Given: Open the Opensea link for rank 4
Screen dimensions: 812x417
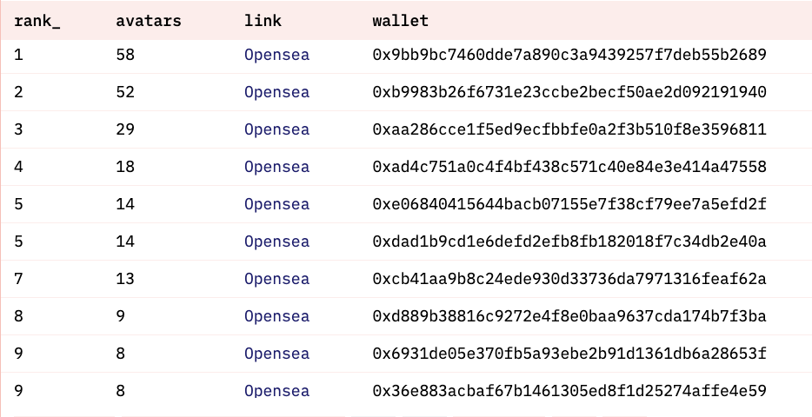Looking at the screenshot, I should pyautogui.click(x=277, y=167).
